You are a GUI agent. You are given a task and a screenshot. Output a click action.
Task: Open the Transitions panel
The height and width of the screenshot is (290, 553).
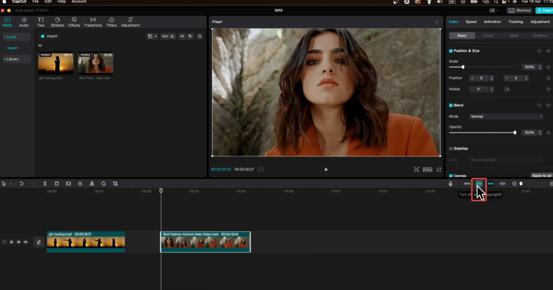tap(93, 22)
